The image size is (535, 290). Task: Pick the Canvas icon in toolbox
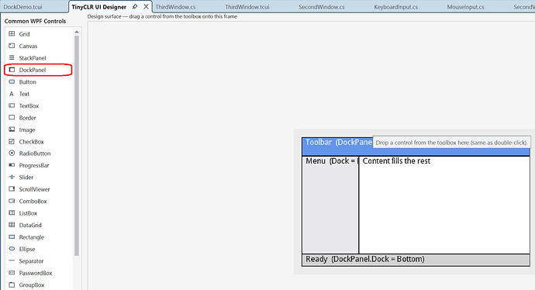tap(12, 46)
